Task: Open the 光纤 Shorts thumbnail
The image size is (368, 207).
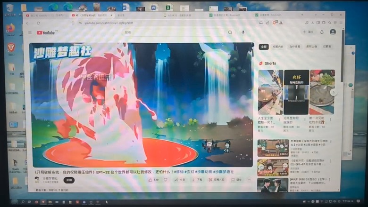Action: tap(296, 92)
